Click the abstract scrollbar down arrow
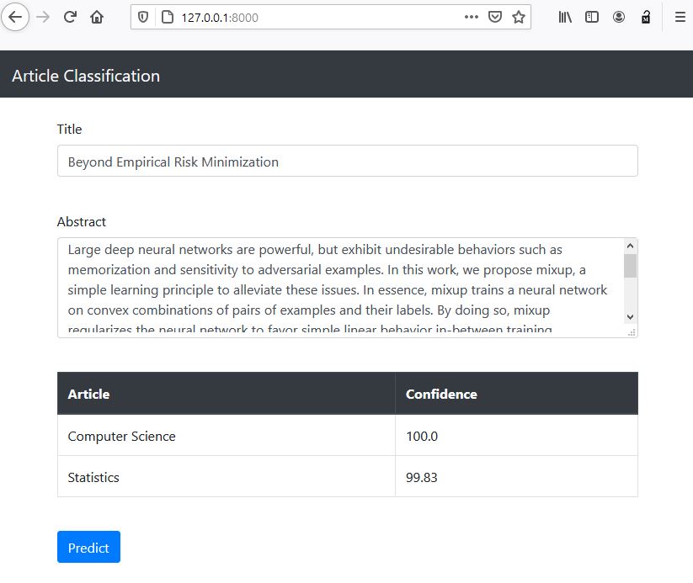Screen dimensions: 693x583 pos(629,317)
